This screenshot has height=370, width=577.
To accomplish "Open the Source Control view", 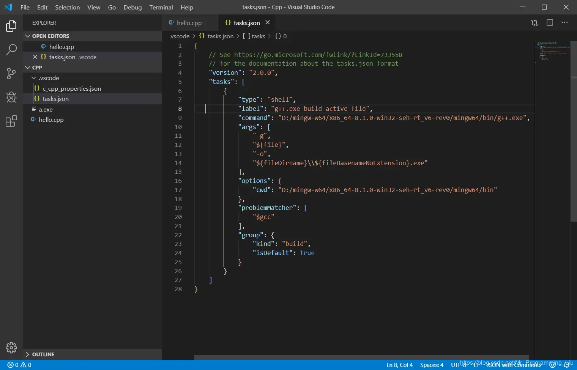I will tap(11, 74).
